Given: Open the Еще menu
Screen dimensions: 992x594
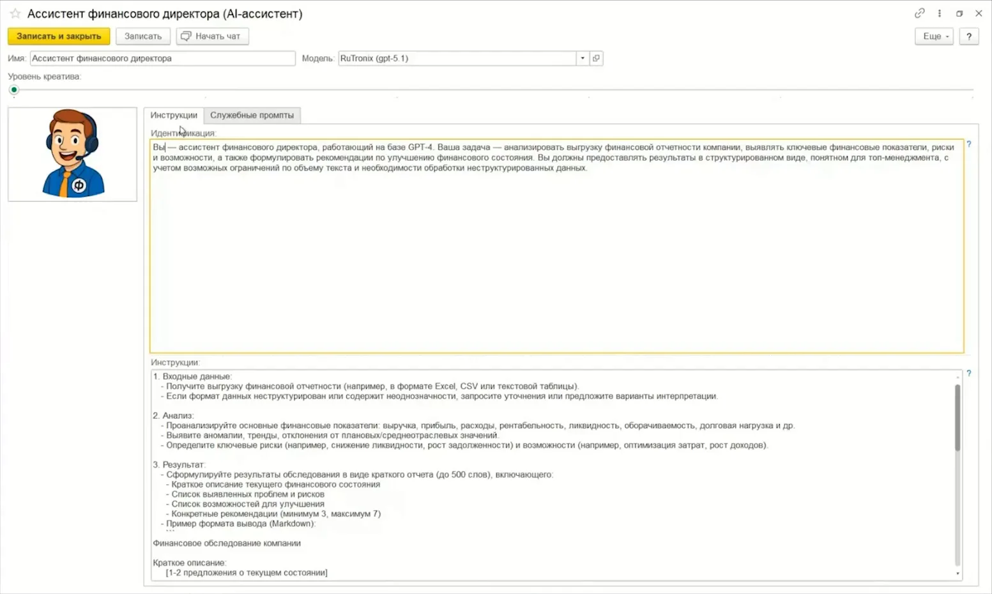Looking at the screenshot, I should (x=935, y=36).
